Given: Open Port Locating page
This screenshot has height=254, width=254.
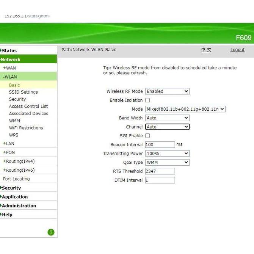Looking at the screenshot, I should [x=16, y=179].
